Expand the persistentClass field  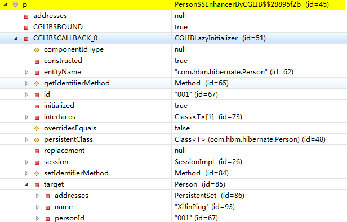pos(26,139)
